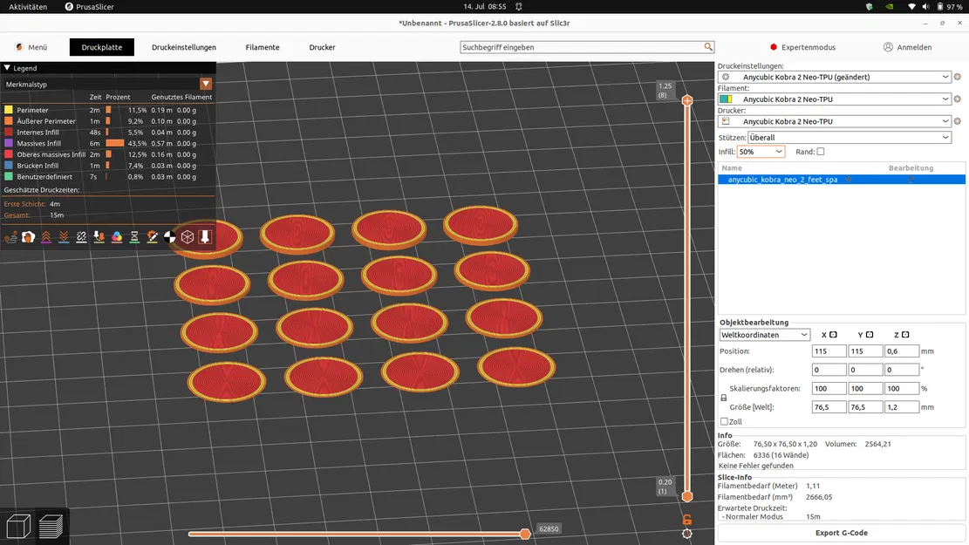Click the Größe Z field showing 1,2
Image resolution: width=969 pixels, height=545 pixels.
coord(902,407)
